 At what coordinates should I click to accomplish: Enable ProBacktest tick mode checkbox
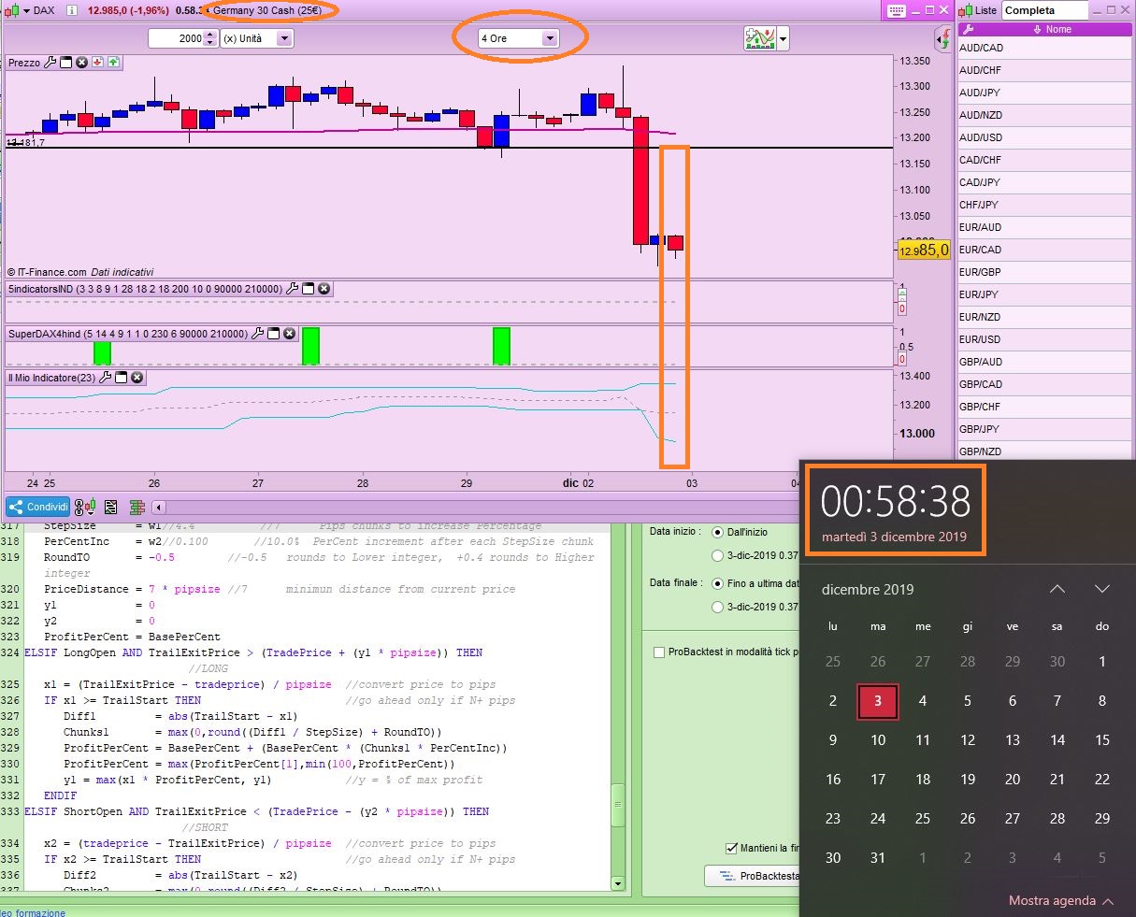tap(659, 652)
